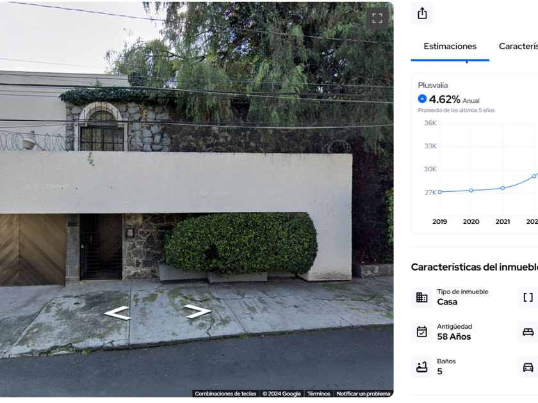Select the 2021 data point on chart
The width and height of the screenshot is (538, 403).
tap(503, 188)
